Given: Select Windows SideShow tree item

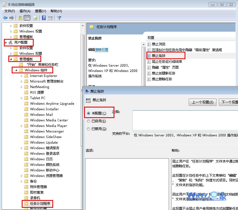Looking at the screenshot, I should [46, 137].
